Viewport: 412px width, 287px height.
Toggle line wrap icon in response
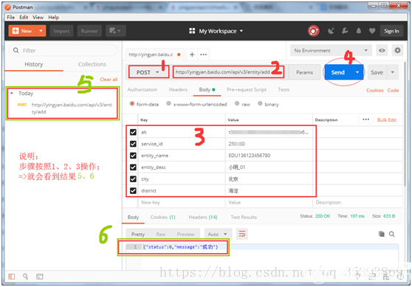[242, 234]
